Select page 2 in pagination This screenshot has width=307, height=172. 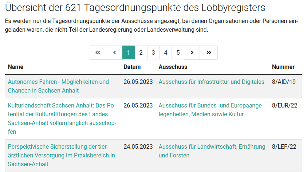point(141,52)
